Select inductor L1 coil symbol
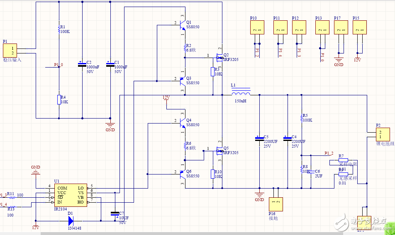 point(241,92)
